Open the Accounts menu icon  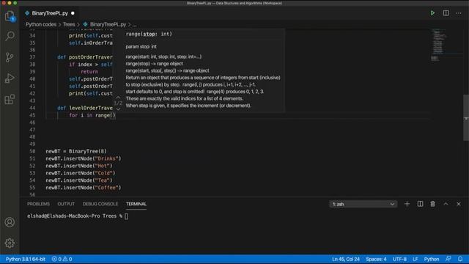pyautogui.click(x=10, y=222)
